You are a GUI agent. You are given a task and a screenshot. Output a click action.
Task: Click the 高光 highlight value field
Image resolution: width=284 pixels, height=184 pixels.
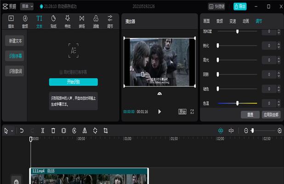click(x=269, y=60)
